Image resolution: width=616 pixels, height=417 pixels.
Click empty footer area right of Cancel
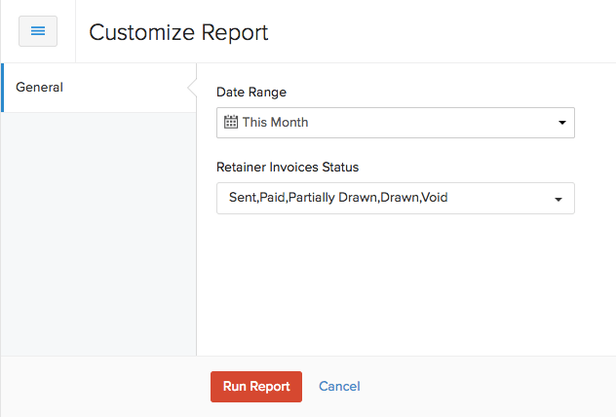(487, 387)
